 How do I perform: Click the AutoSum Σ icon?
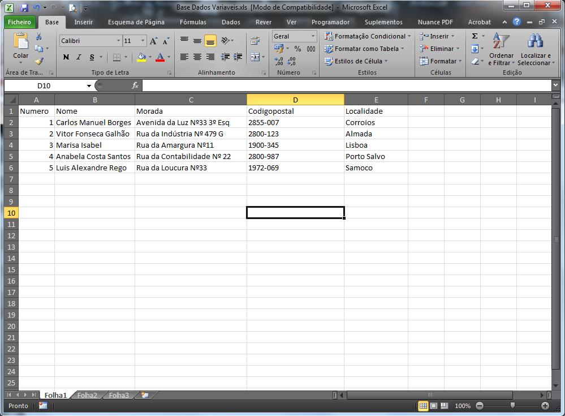click(475, 35)
